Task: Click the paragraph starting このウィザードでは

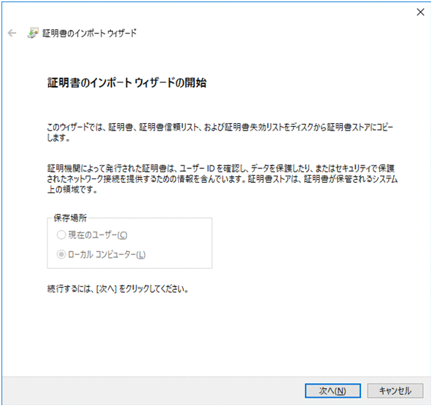Action: [x=220, y=132]
